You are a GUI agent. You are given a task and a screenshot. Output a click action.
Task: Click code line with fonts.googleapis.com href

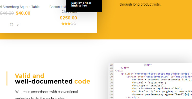tap(162, 91)
